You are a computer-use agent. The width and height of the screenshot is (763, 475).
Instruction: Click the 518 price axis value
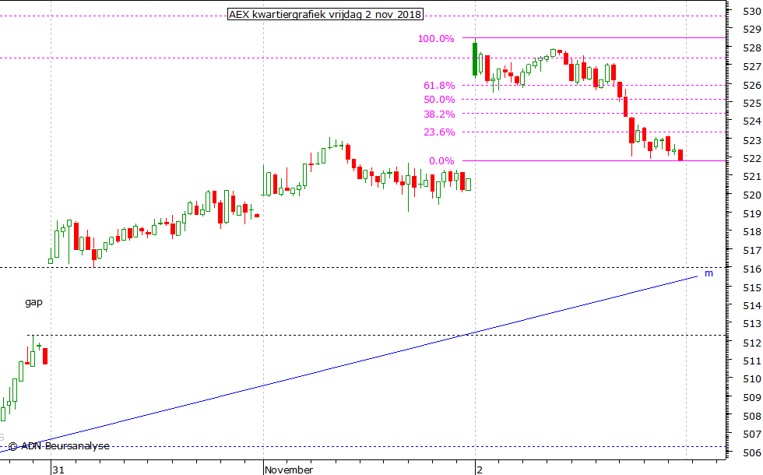tap(752, 232)
